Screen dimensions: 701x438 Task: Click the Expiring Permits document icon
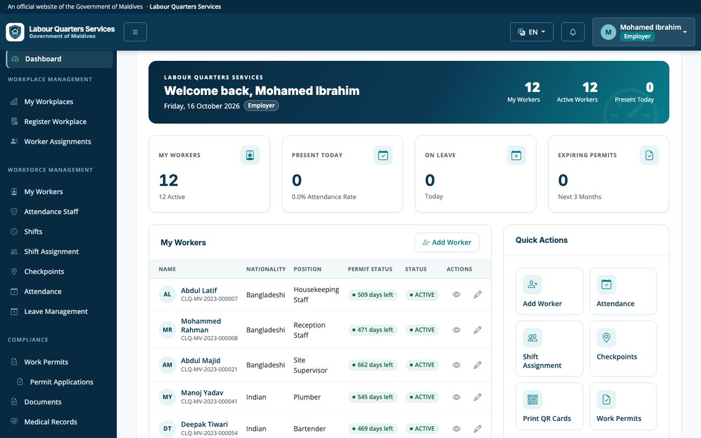[x=649, y=155]
